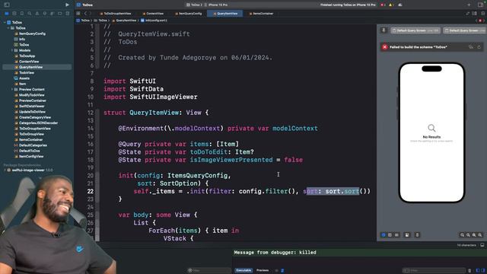Select the QueryItemView editor tab
487x274 pixels.
225,14
